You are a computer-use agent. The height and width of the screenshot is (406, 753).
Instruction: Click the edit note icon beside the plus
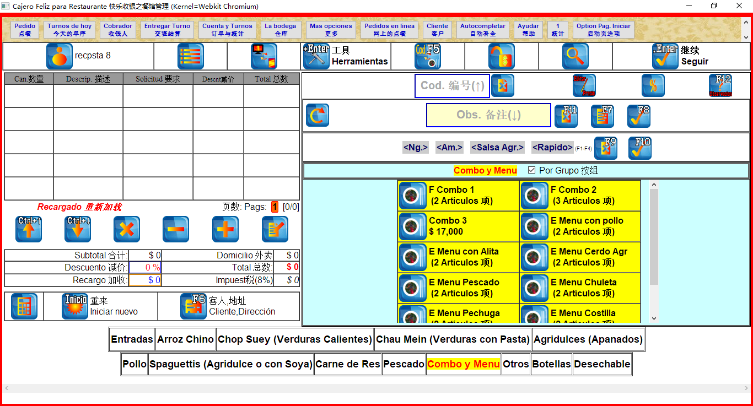pyautogui.click(x=275, y=229)
